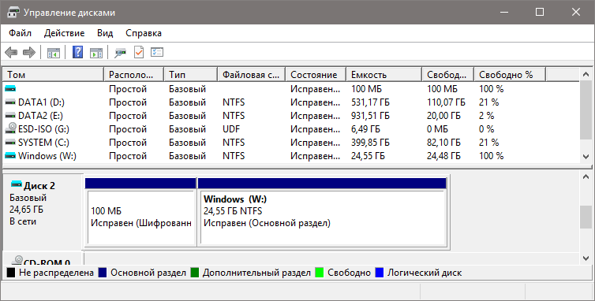Image resolution: width=595 pixels, height=301 pixels.
Task: Click the 2 % free percentage cell
Action: [486, 116]
